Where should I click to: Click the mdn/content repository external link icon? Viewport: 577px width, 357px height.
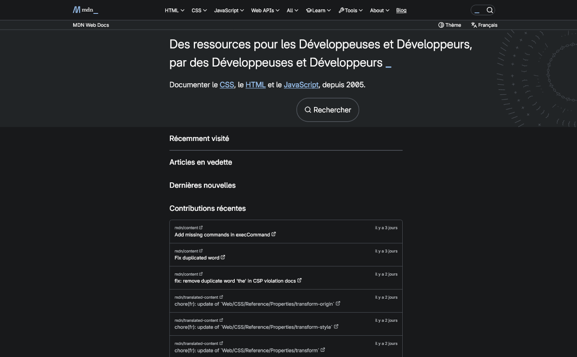tap(201, 228)
